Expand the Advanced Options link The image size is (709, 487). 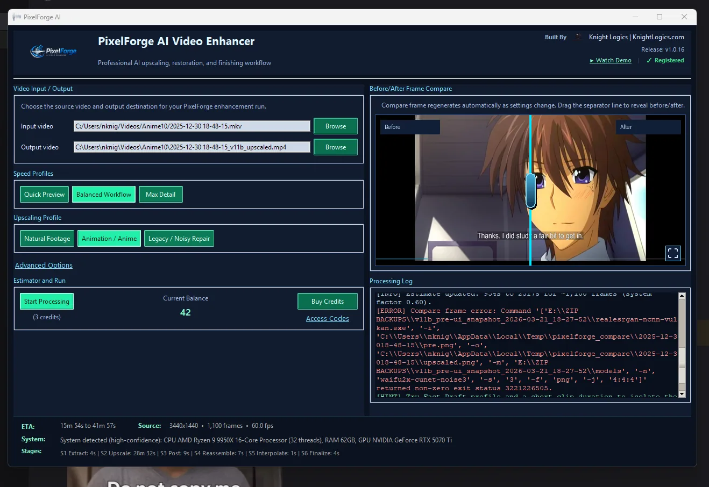point(44,266)
